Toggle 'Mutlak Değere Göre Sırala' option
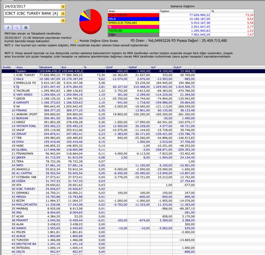 (x=76, y=41)
